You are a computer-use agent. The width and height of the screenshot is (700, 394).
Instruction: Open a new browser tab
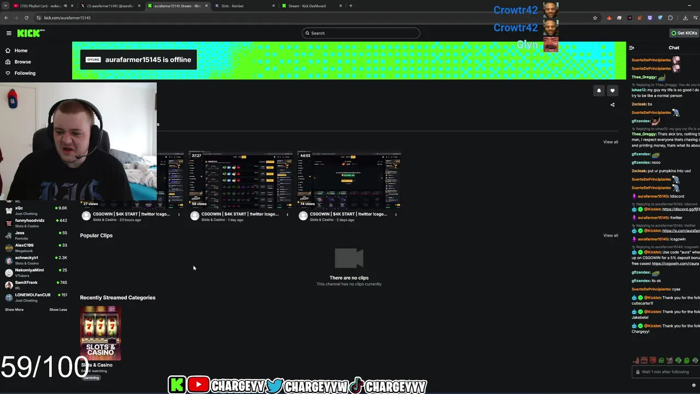[351, 6]
